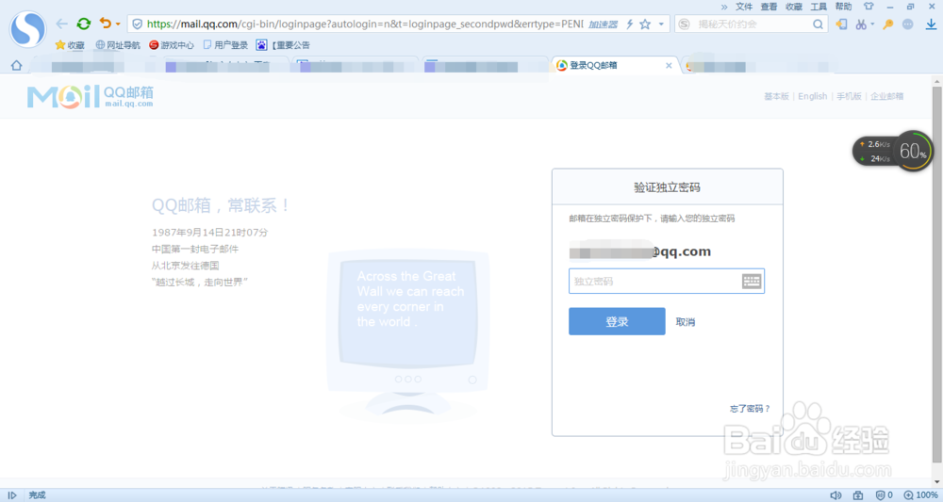Viewport: 943px width, 502px height.
Task: Click the 加速器 accelerator label
Action: click(x=604, y=24)
